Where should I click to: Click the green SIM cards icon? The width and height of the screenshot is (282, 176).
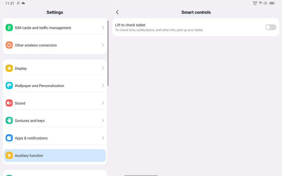point(9,28)
